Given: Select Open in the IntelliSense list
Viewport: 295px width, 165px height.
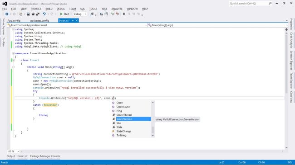Looking at the screenshot, I should [x=120, y=103].
